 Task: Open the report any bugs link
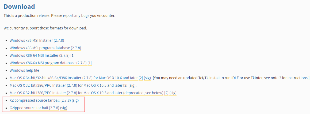pyautogui.click(x=76, y=16)
